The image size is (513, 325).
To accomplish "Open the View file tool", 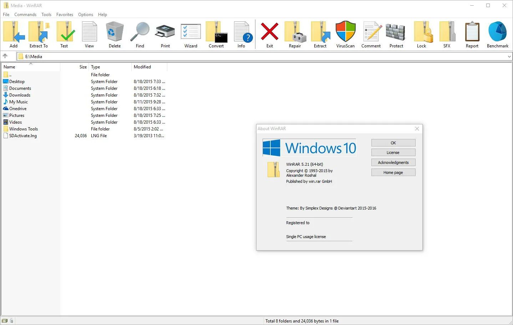I will pos(89,35).
